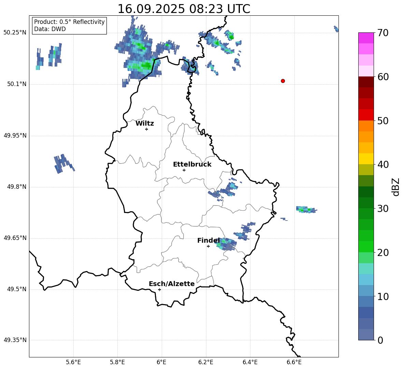Click the dBZ colorbar label
The height and width of the screenshot is (369, 404).
click(396, 187)
